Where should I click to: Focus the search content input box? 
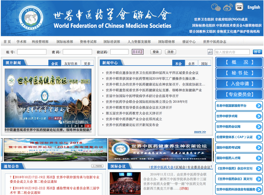coord(232,52)
